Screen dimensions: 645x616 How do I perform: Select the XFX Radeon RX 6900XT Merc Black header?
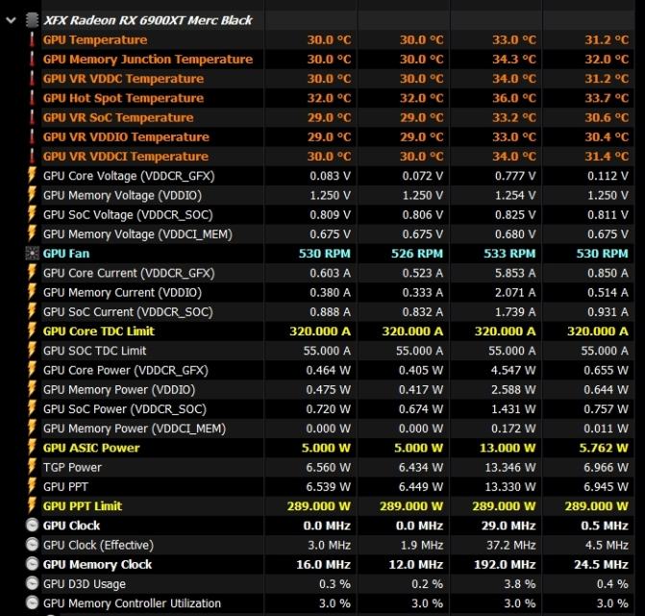(148, 20)
